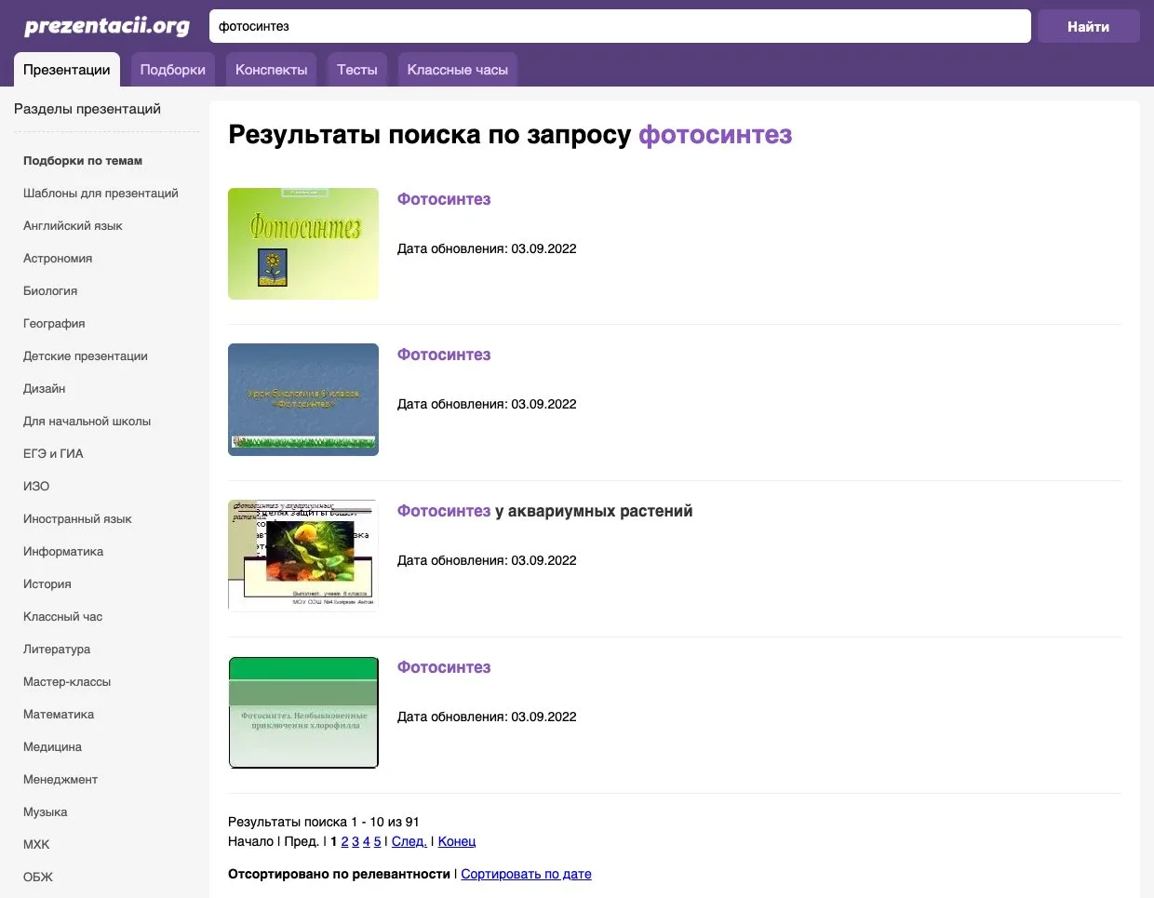The image size is (1154, 898).
Task: Open the yellow-green "Фотосинтез" thumbnail with flower
Action: [x=303, y=244]
